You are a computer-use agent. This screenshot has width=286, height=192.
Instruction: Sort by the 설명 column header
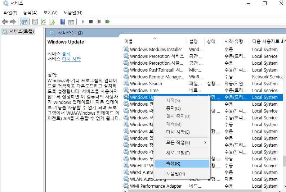pyautogui.click(x=196, y=41)
